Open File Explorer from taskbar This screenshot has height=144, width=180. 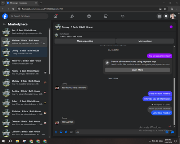17,141
